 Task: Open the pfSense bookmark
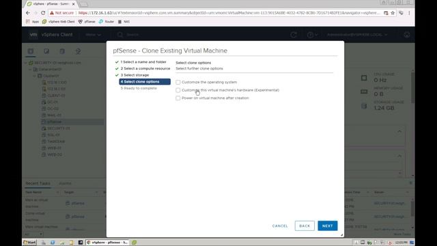tap(87, 21)
